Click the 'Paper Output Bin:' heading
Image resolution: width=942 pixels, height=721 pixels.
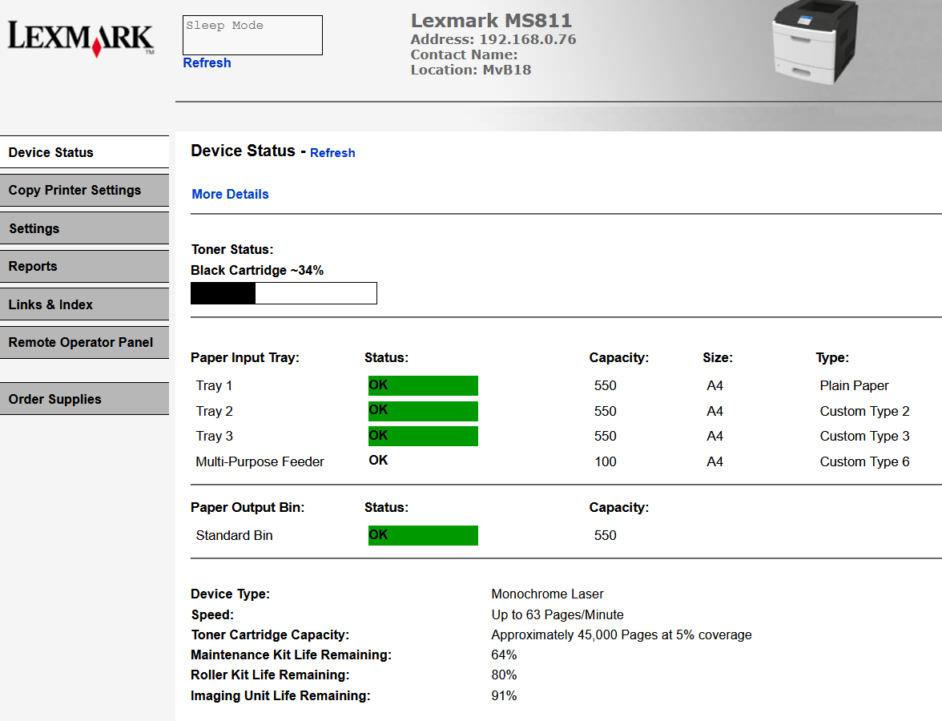[248, 507]
